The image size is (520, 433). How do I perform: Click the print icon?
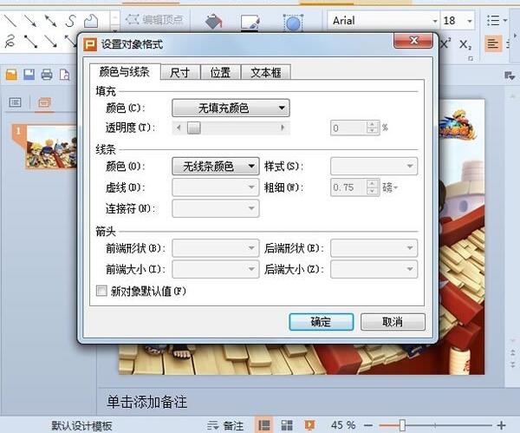tap(47, 75)
